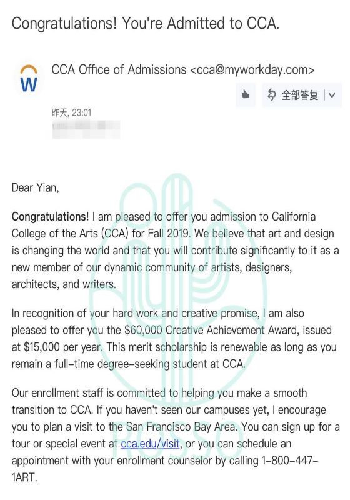Image resolution: width=350 pixels, height=500 pixels.
Task: Click the Fall 2019 text
Action: [x=169, y=233]
